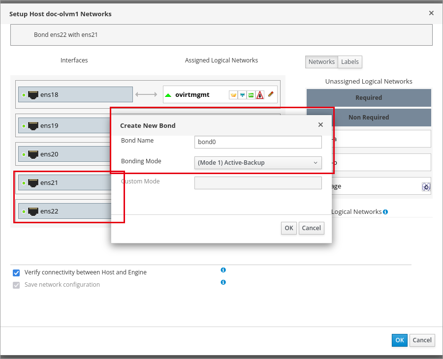Image resolution: width=443 pixels, height=359 pixels.
Task: Click the green VM icon on ovirtmgmt
Action: pos(251,95)
